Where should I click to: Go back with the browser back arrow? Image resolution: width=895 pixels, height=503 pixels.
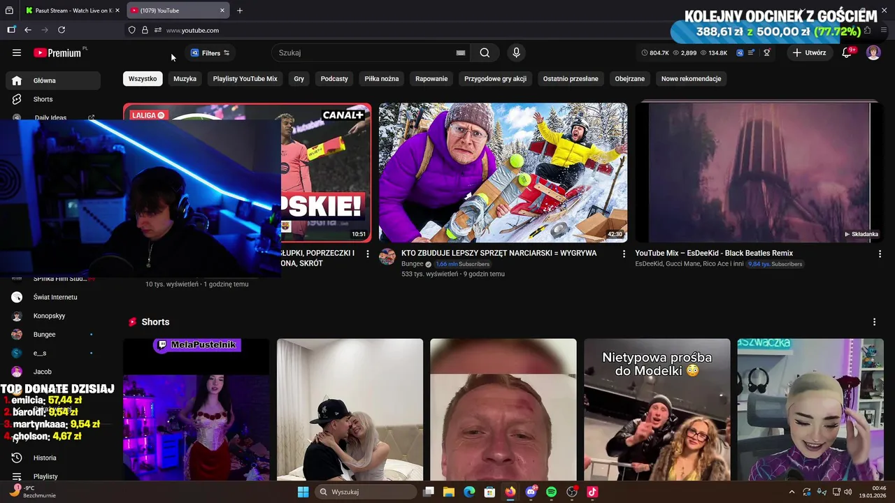(28, 30)
